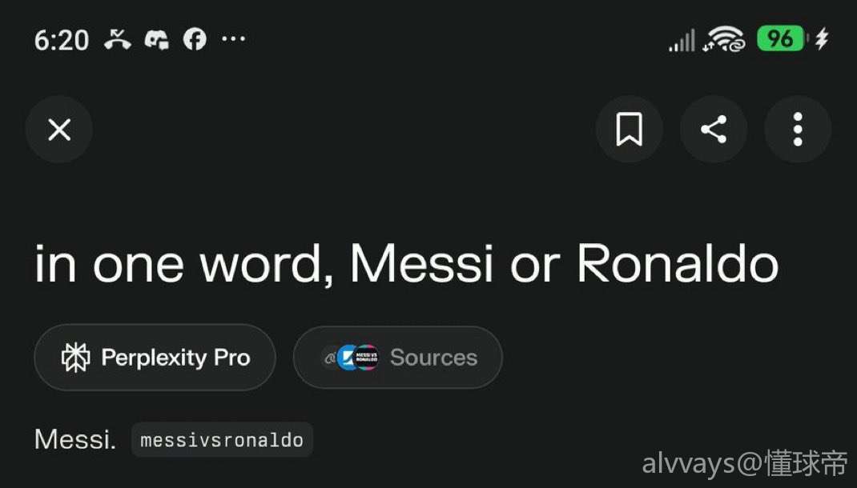The image size is (857, 488).
Task: Open the messivsronaldo citation link
Action: pos(222,440)
